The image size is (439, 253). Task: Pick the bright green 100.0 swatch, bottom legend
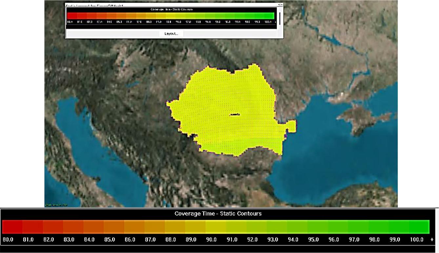(x=420, y=227)
